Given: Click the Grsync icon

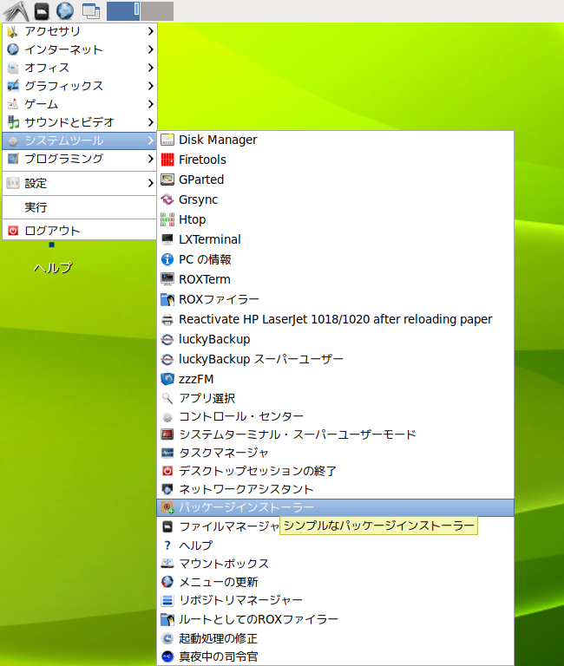Looking at the screenshot, I should click(x=167, y=199).
